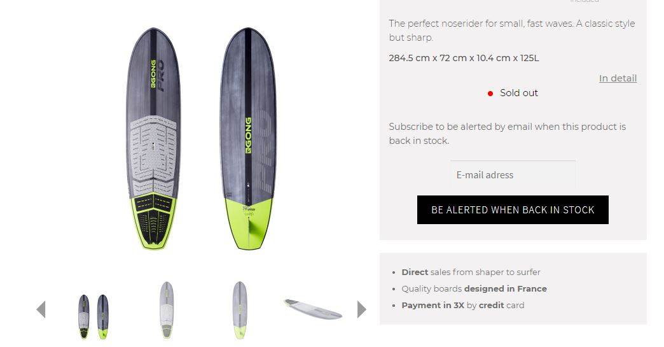The image size is (664, 347).
Task: Click the previous image arrow in carousel
Action: (x=41, y=309)
